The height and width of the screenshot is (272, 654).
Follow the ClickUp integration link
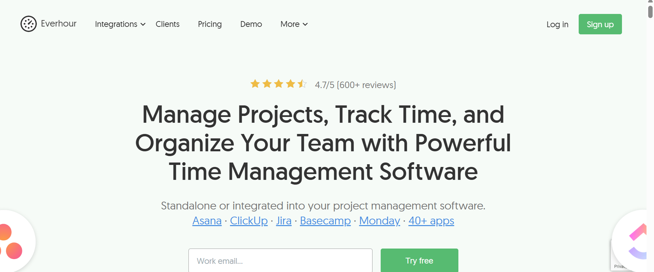[249, 221]
